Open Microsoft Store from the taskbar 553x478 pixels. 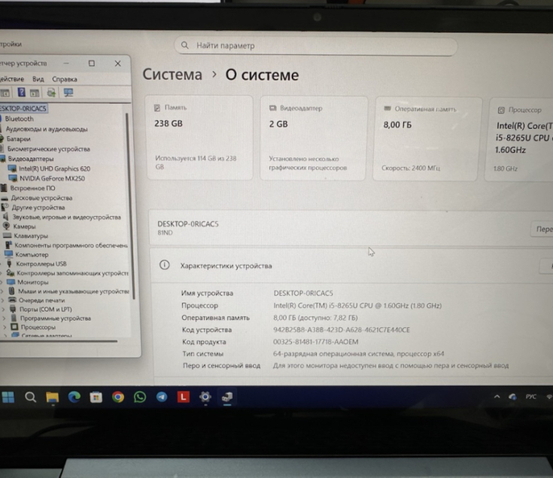[x=96, y=397]
